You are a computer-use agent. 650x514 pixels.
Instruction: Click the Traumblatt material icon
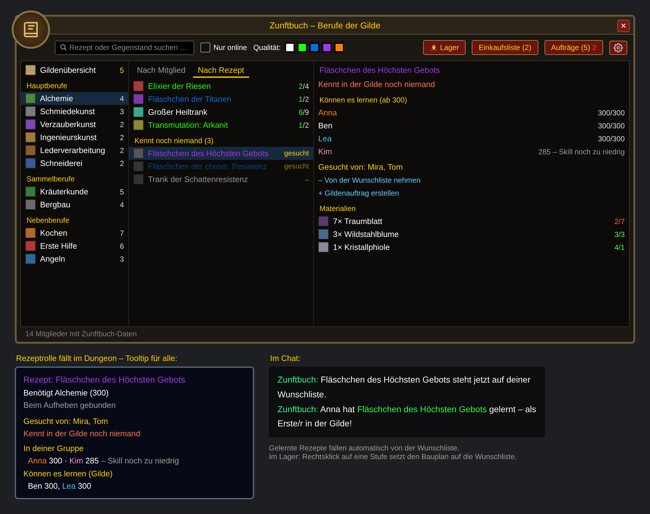pyautogui.click(x=323, y=221)
